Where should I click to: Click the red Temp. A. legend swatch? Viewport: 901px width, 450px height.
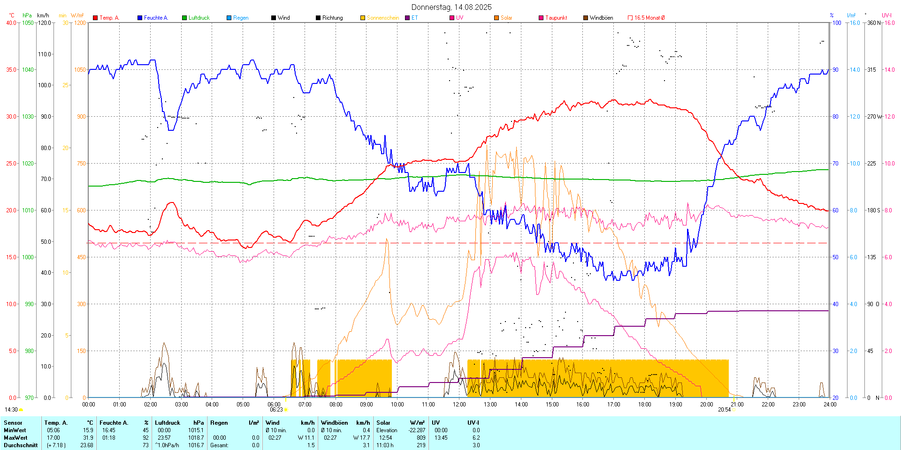[x=95, y=18]
